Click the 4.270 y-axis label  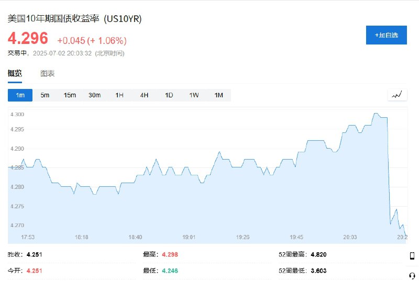tap(17, 225)
